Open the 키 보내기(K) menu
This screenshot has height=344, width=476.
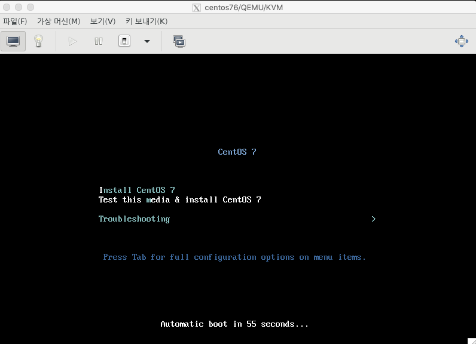point(147,21)
